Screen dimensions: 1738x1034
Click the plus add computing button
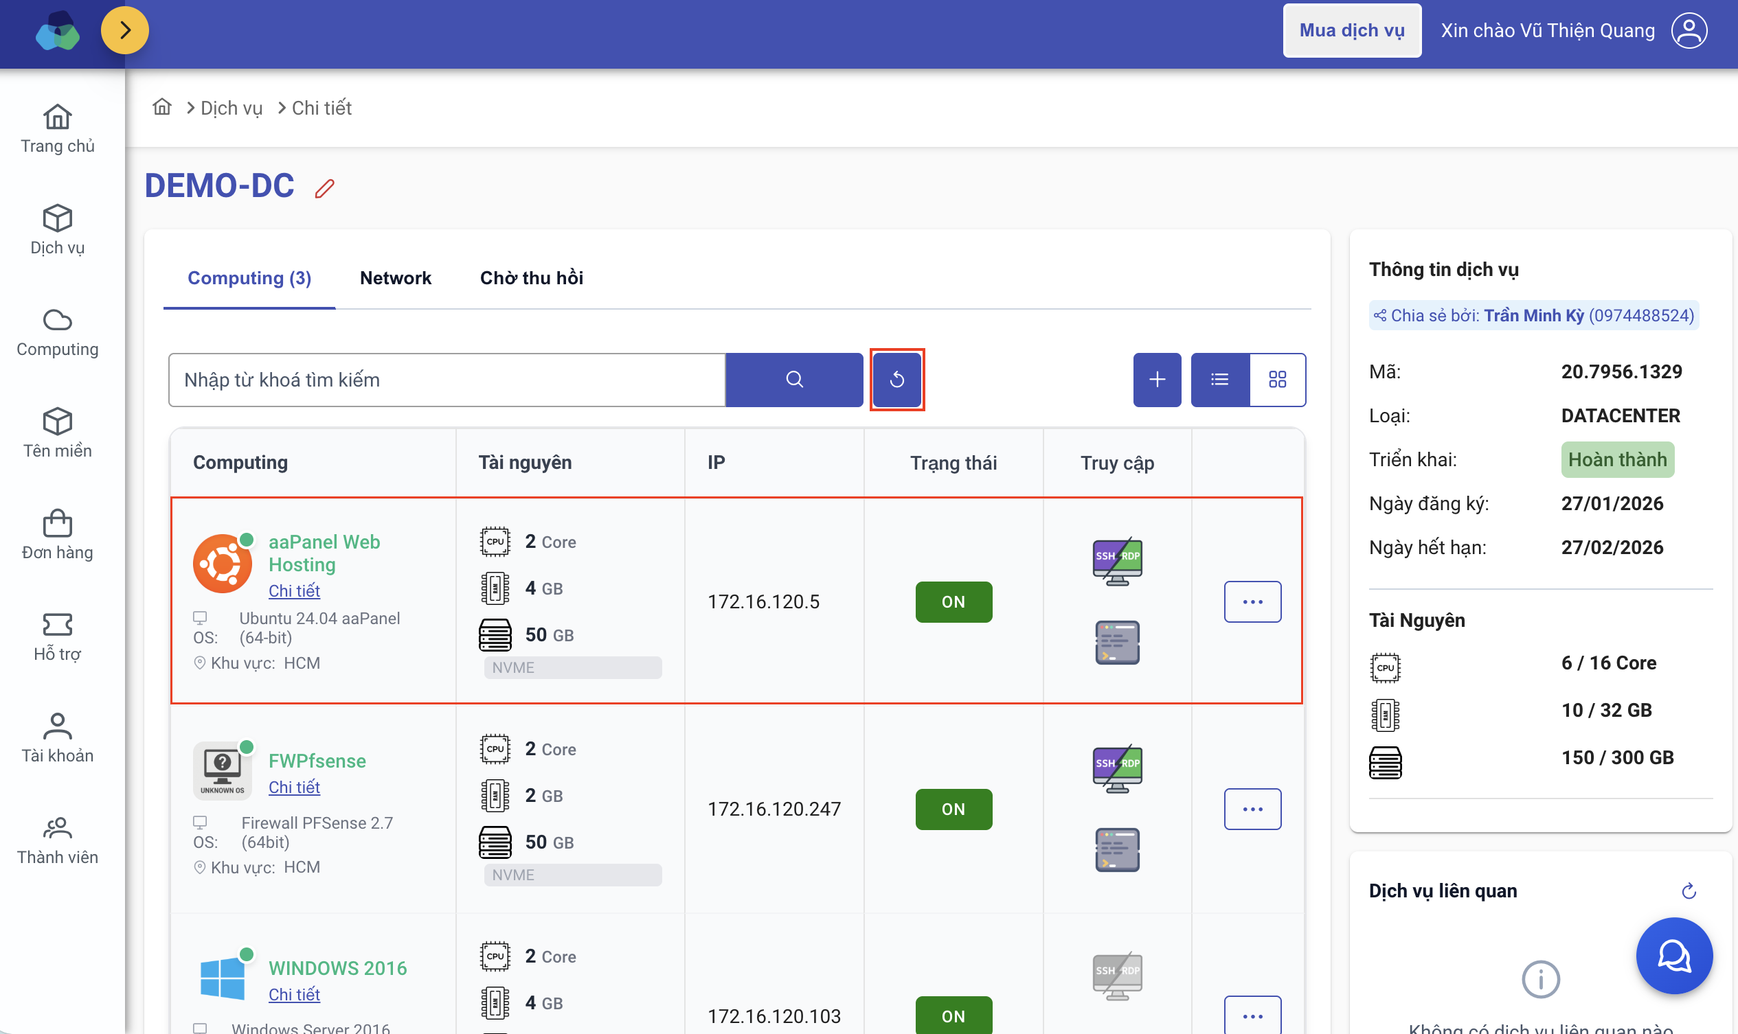point(1157,379)
